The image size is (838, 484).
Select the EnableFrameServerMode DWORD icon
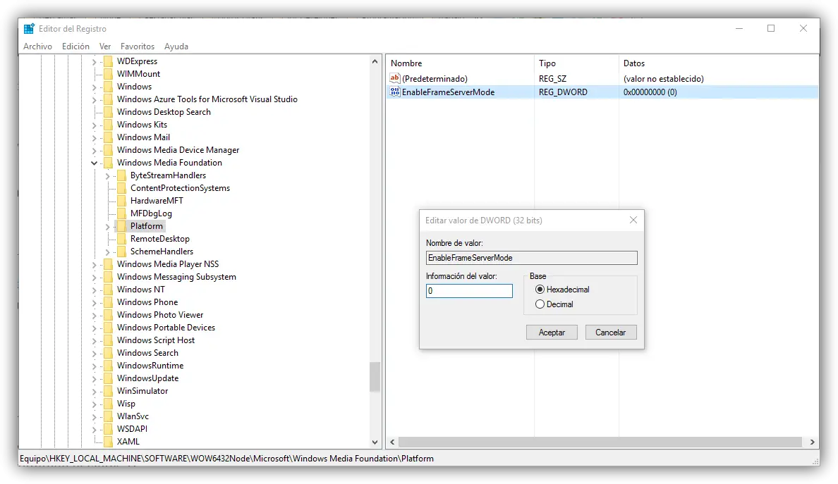395,92
